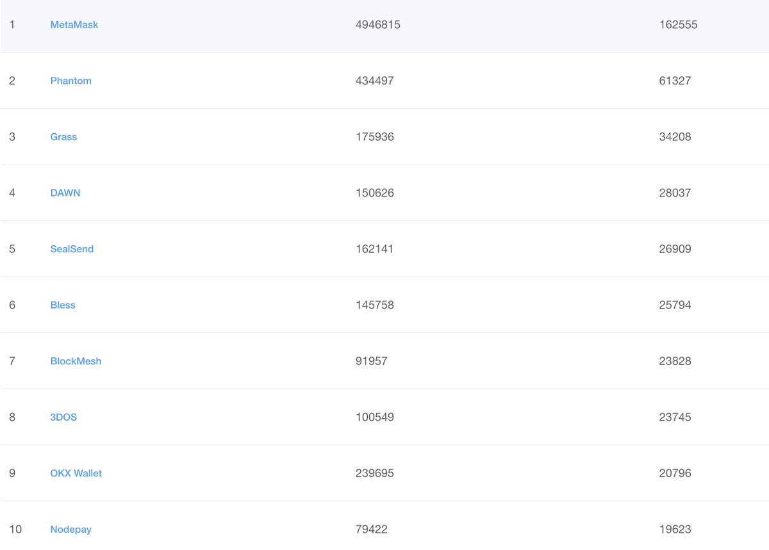Select the value 79422 for Nodepay
Image resolution: width=769 pixels, height=550 pixels.
[x=369, y=529]
